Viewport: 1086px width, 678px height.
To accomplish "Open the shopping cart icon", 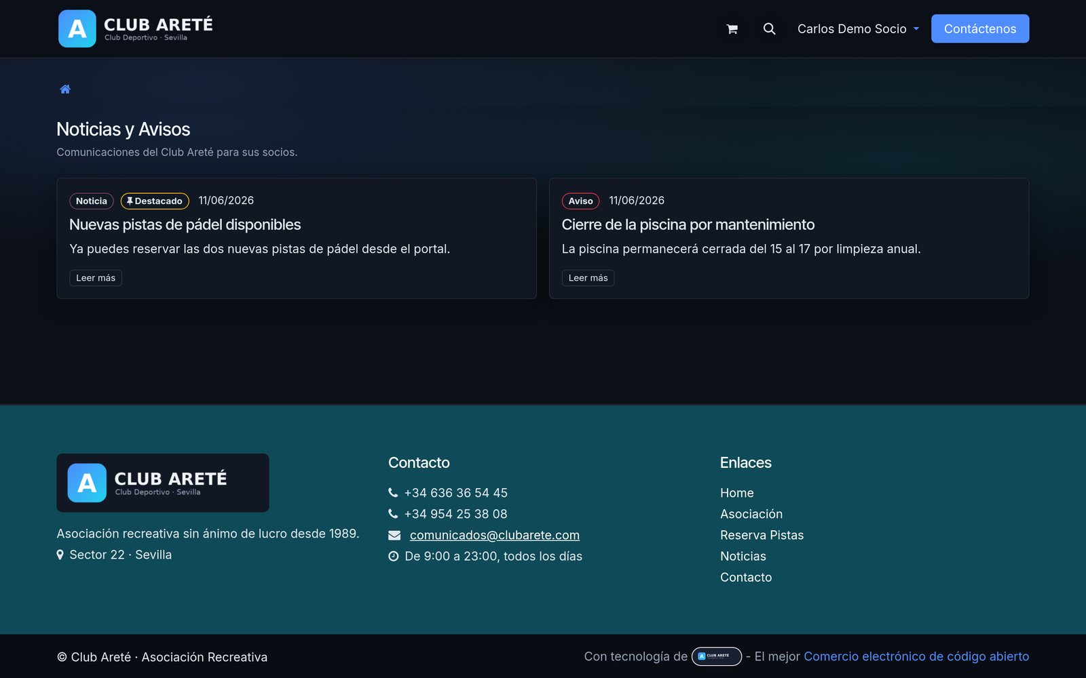I will (x=732, y=29).
